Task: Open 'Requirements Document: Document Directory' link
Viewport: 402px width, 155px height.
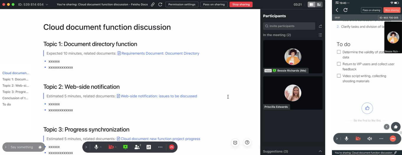Action: point(160,53)
